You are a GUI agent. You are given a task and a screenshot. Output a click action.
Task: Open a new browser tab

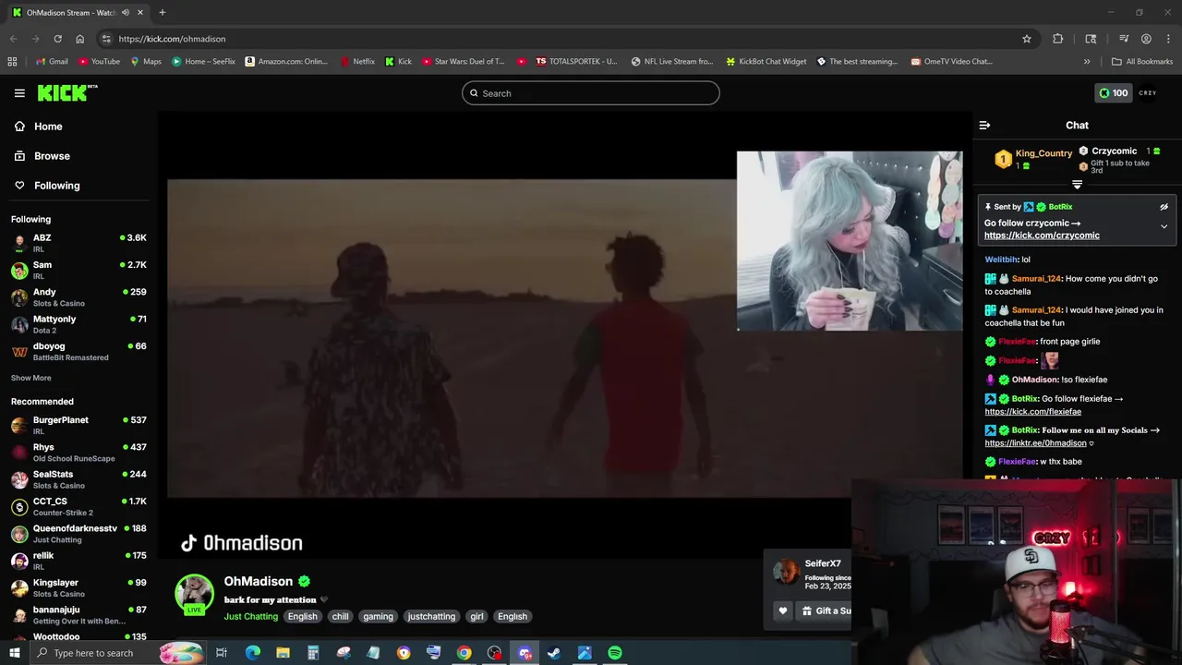tap(163, 13)
